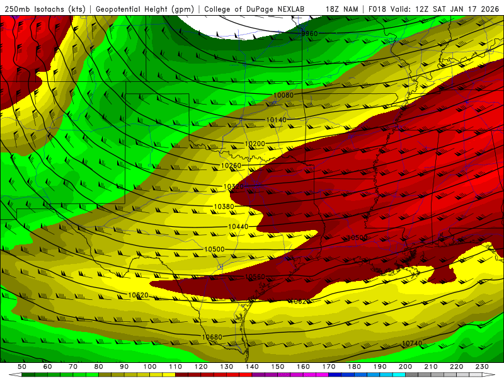Select the bright yellow swatch ending at 110

[169, 375]
